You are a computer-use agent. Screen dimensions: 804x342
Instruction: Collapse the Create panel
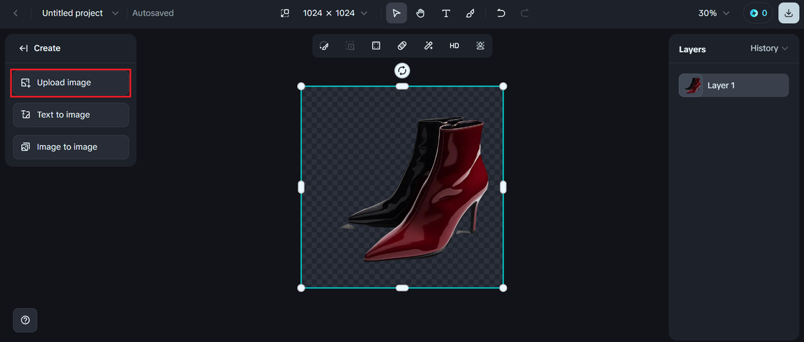tap(24, 48)
